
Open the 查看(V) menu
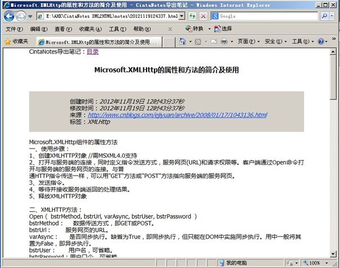[63, 29]
